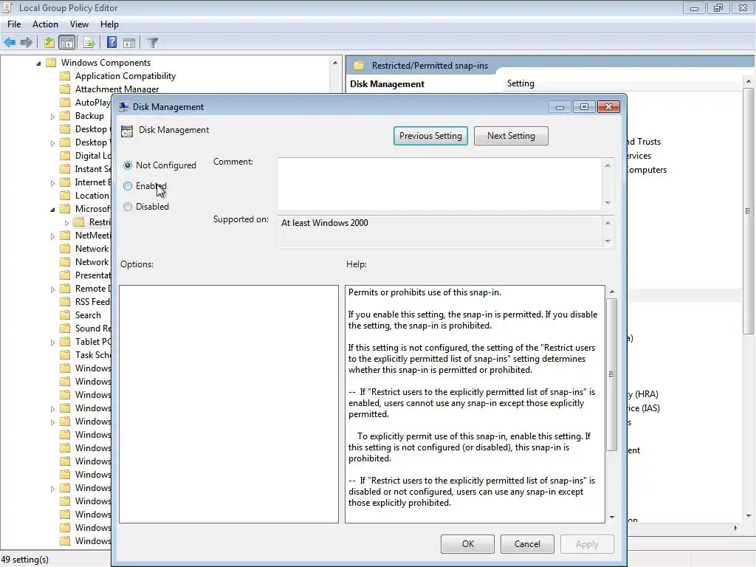Click the Disk Management dialog title icon
756x567 pixels.
point(124,106)
